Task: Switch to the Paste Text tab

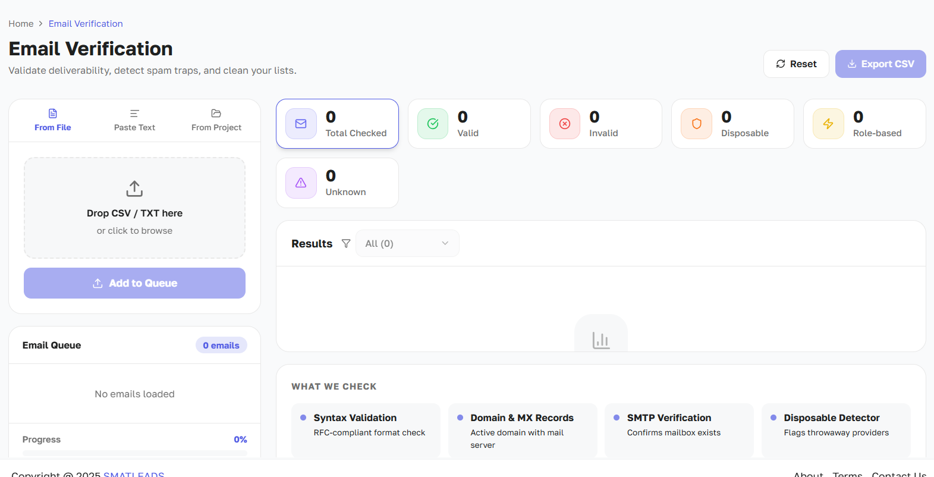Action: (134, 120)
